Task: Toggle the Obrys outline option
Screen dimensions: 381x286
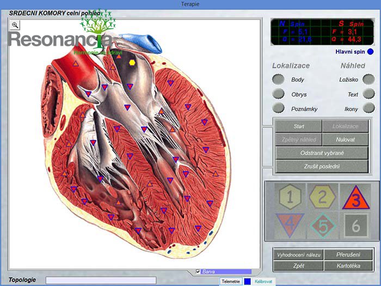Action: point(279,94)
